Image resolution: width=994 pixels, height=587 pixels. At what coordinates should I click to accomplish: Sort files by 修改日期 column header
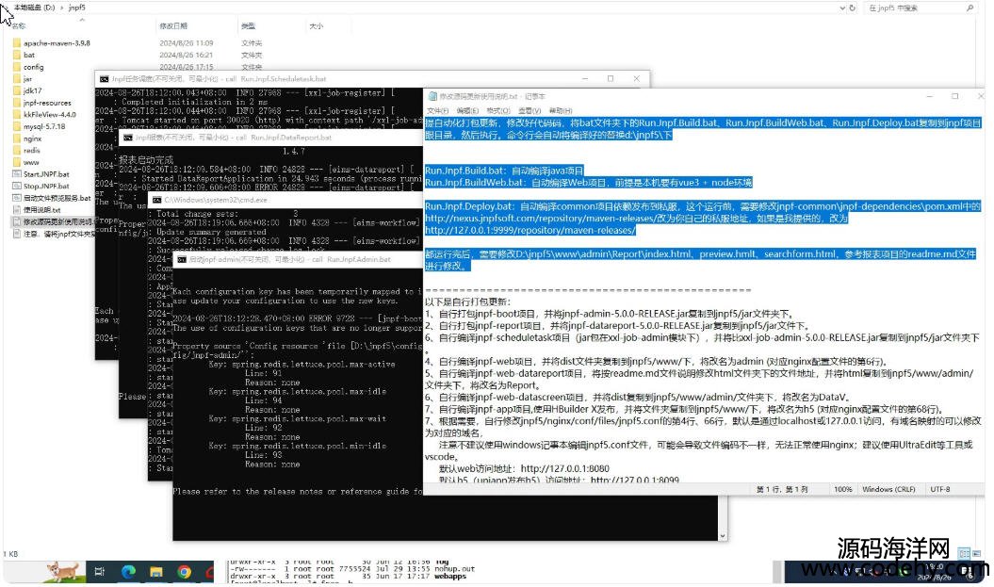click(173, 26)
